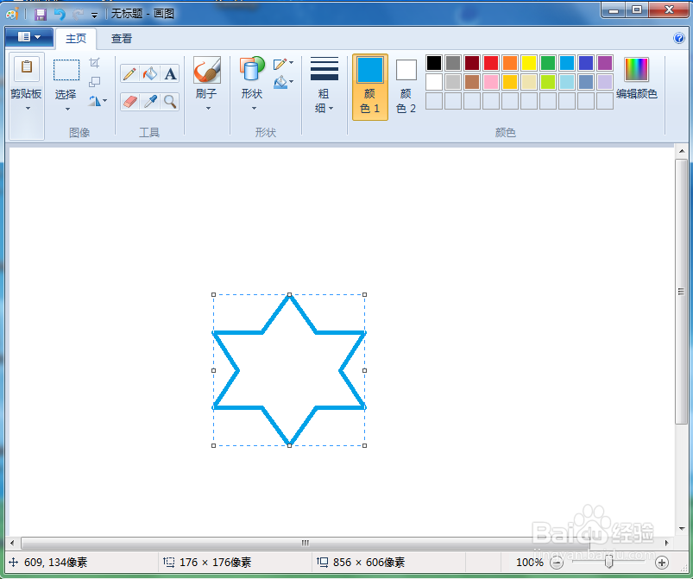Screen dimensions: 693x579
Task: Select the Magnifier tool
Action: (170, 102)
